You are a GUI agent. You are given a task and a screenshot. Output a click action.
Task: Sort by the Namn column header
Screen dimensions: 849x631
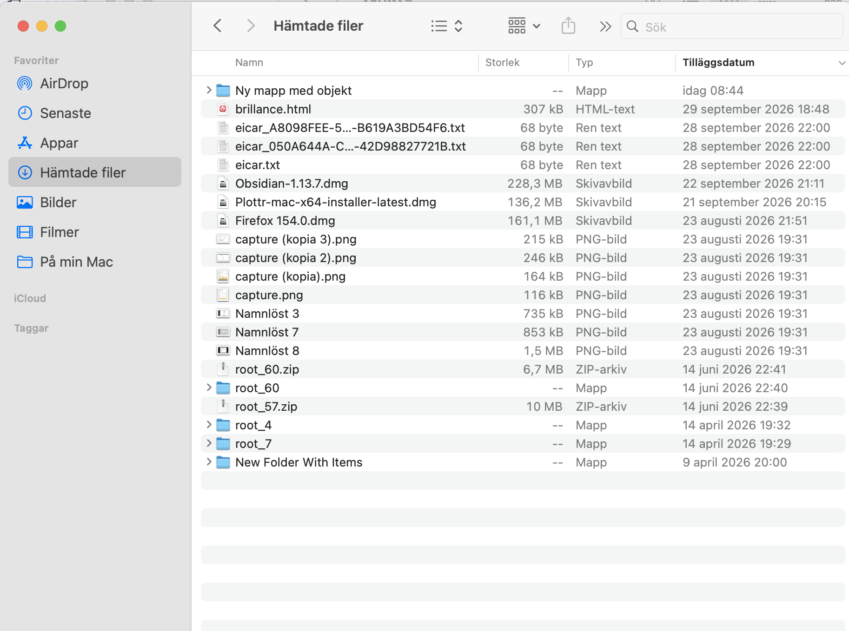tap(249, 63)
